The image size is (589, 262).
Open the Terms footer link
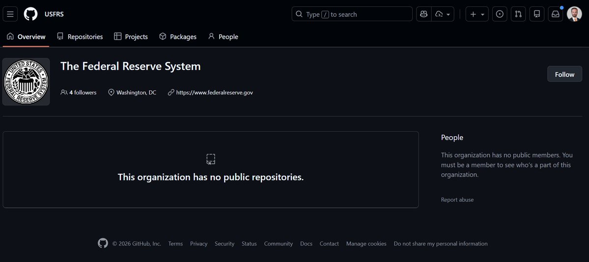point(175,244)
